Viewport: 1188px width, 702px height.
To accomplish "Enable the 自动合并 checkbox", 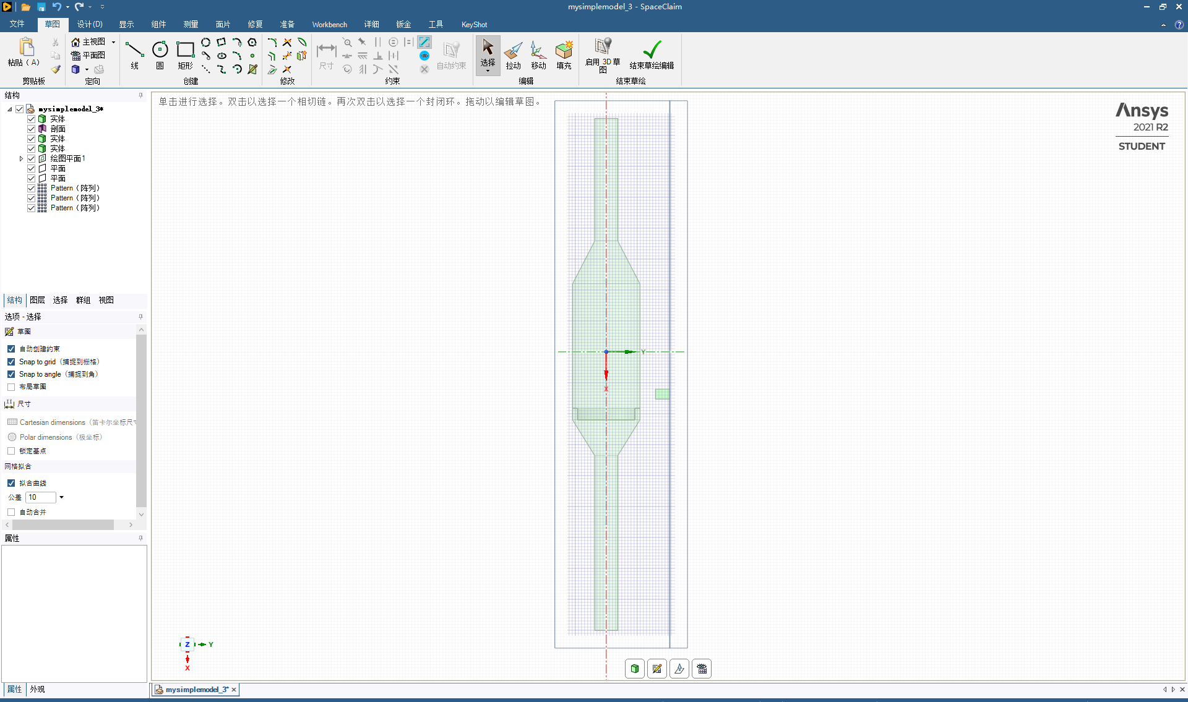I will pyautogui.click(x=11, y=512).
